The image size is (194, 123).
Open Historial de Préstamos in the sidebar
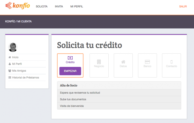(25, 77)
